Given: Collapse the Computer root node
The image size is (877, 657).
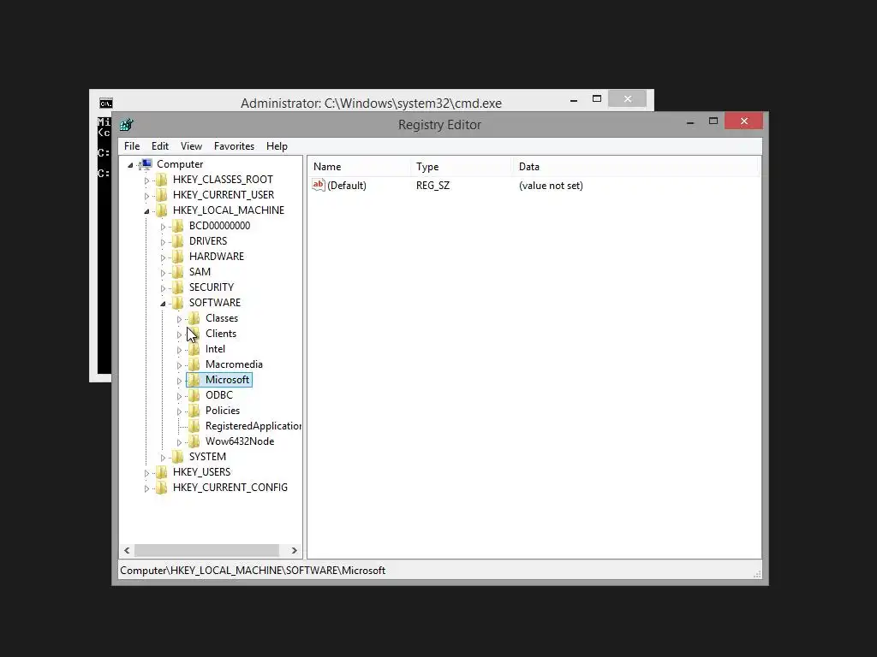Looking at the screenshot, I should pyautogui.click(x=130, y=165).
